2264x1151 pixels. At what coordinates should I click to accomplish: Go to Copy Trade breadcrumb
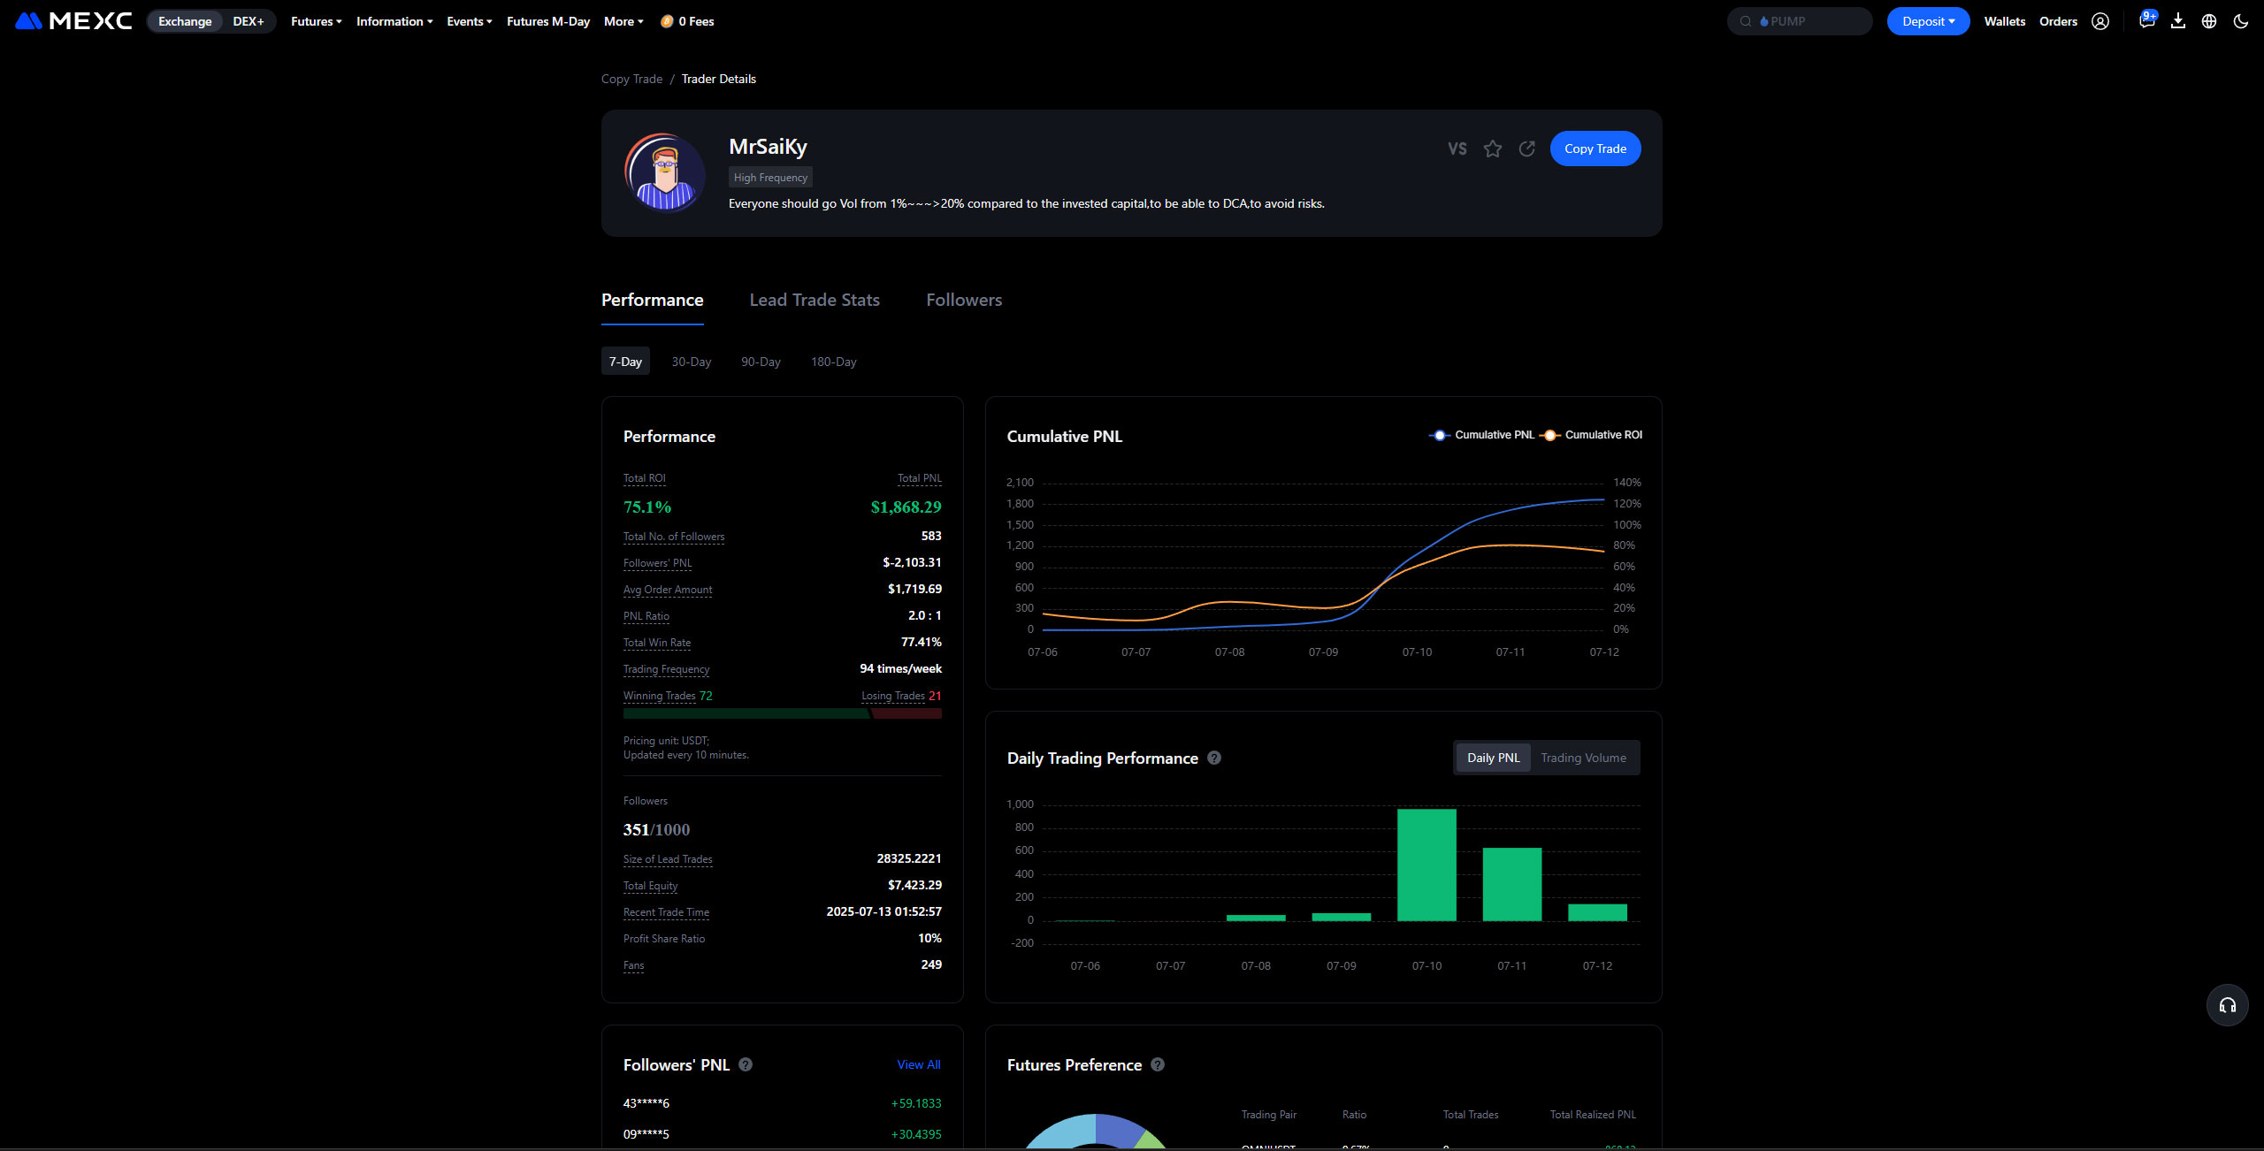[631, 79]
